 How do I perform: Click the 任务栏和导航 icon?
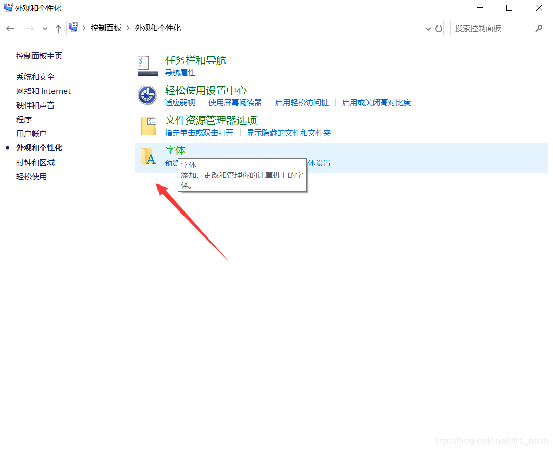(147, 66)
